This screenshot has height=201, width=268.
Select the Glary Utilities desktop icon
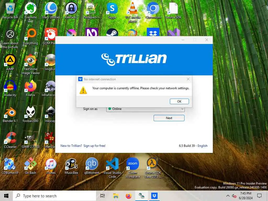click(51, 10)
